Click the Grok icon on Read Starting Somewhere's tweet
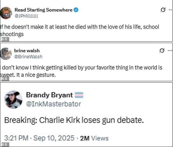The width and height of the screenshot is (173, 147). click(163, 10)
